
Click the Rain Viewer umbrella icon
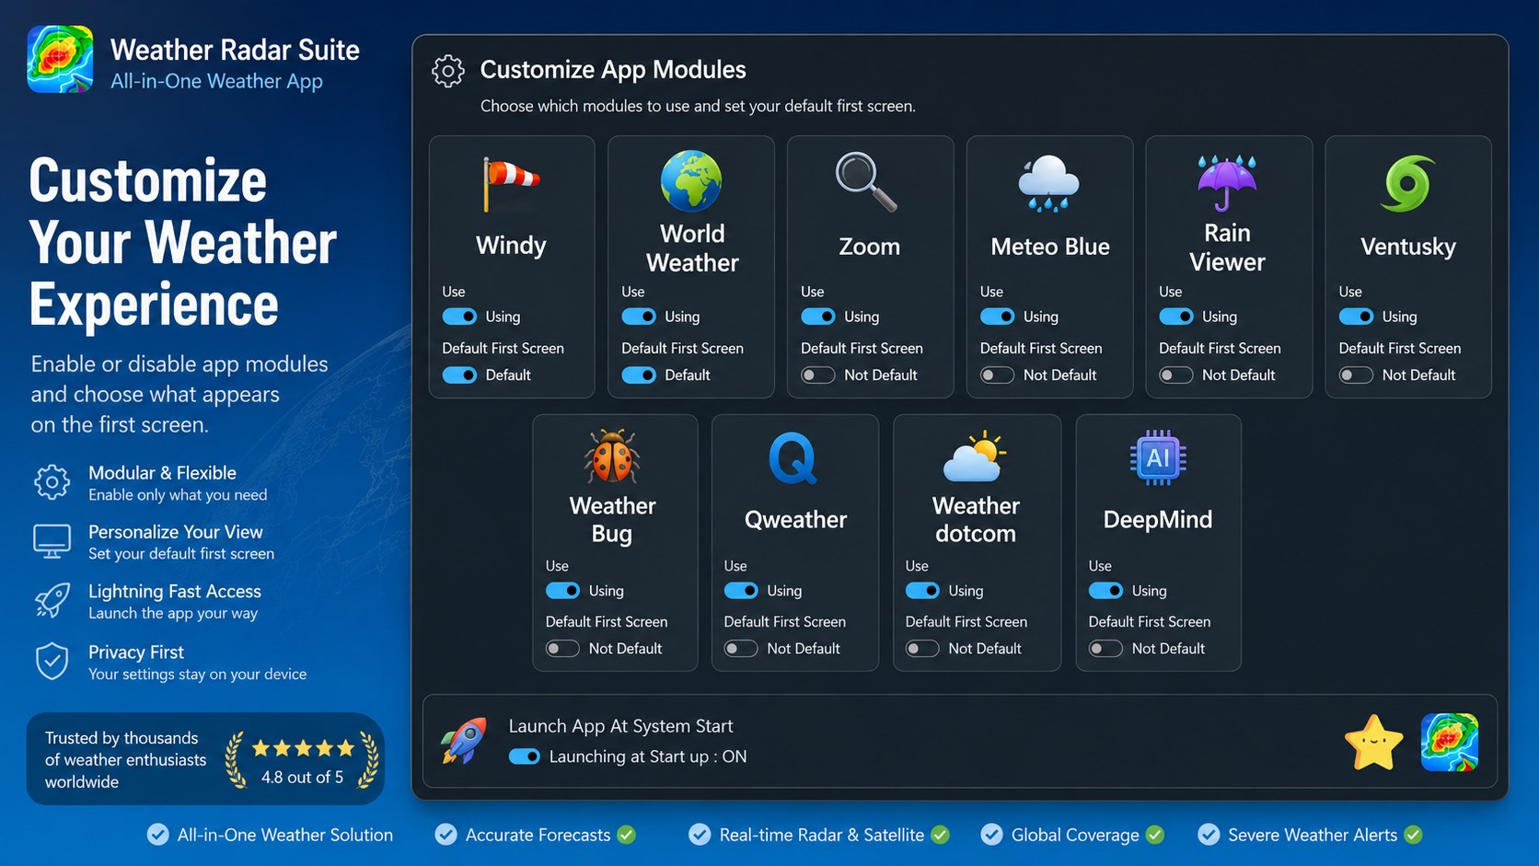[x=1227, y=182]
